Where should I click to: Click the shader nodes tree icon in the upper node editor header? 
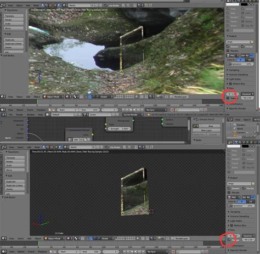[43, 5]
